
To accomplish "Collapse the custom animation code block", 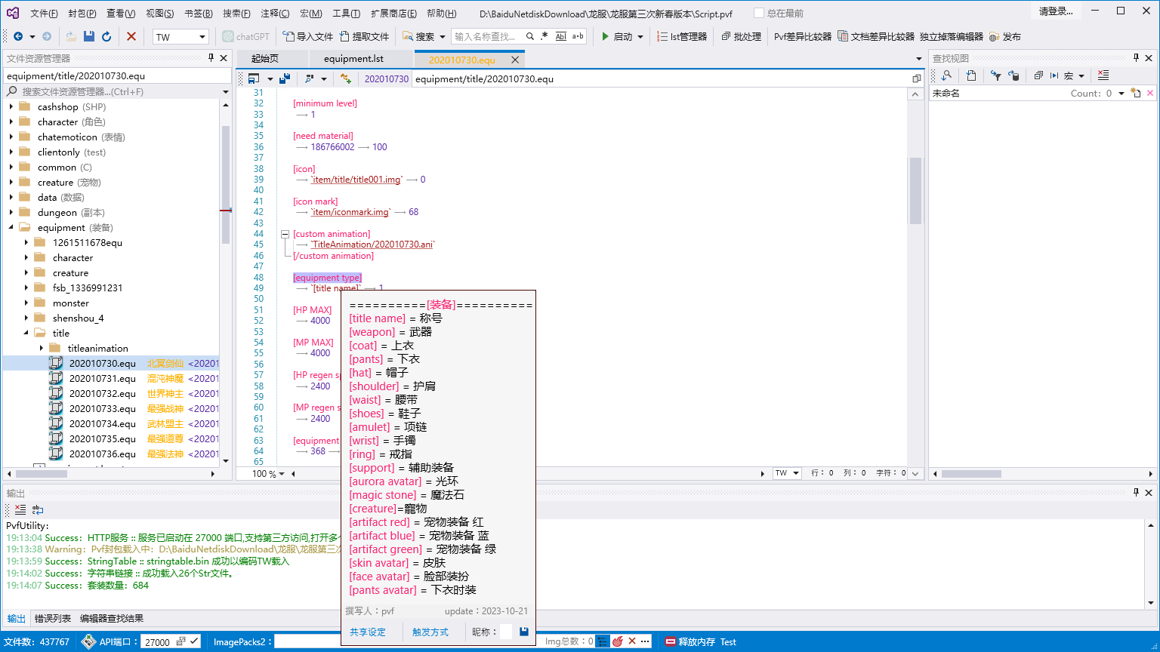I will 285,235.
